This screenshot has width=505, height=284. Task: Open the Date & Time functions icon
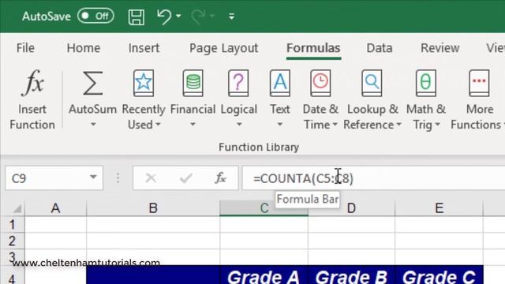click(320, 83)
